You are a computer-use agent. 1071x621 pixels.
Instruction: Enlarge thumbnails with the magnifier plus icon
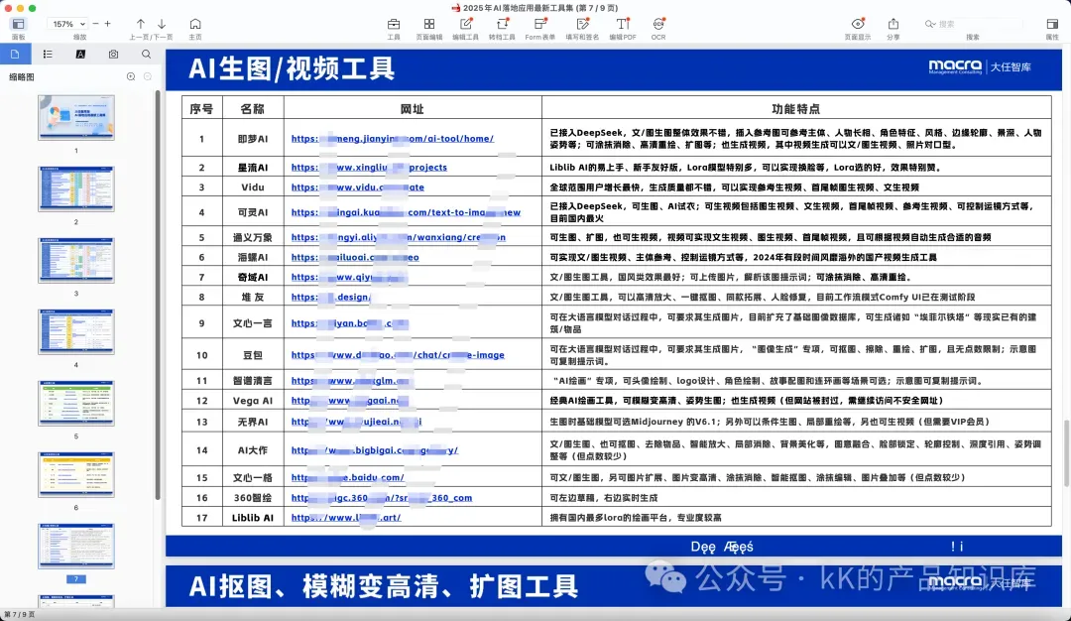point(131,76)
